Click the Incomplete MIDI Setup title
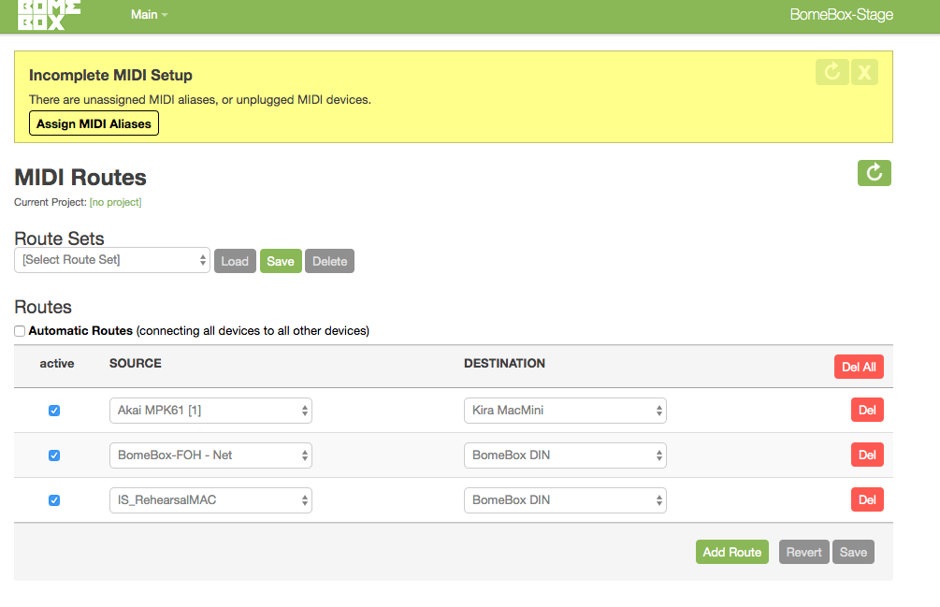The height and width of the screenshot is (607, 940). (111, 75)
